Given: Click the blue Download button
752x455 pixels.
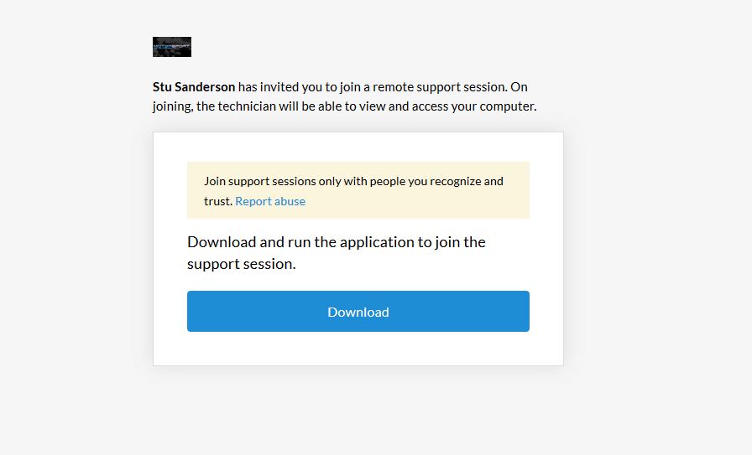Looking at the screenshot, I should coord(358,312).
